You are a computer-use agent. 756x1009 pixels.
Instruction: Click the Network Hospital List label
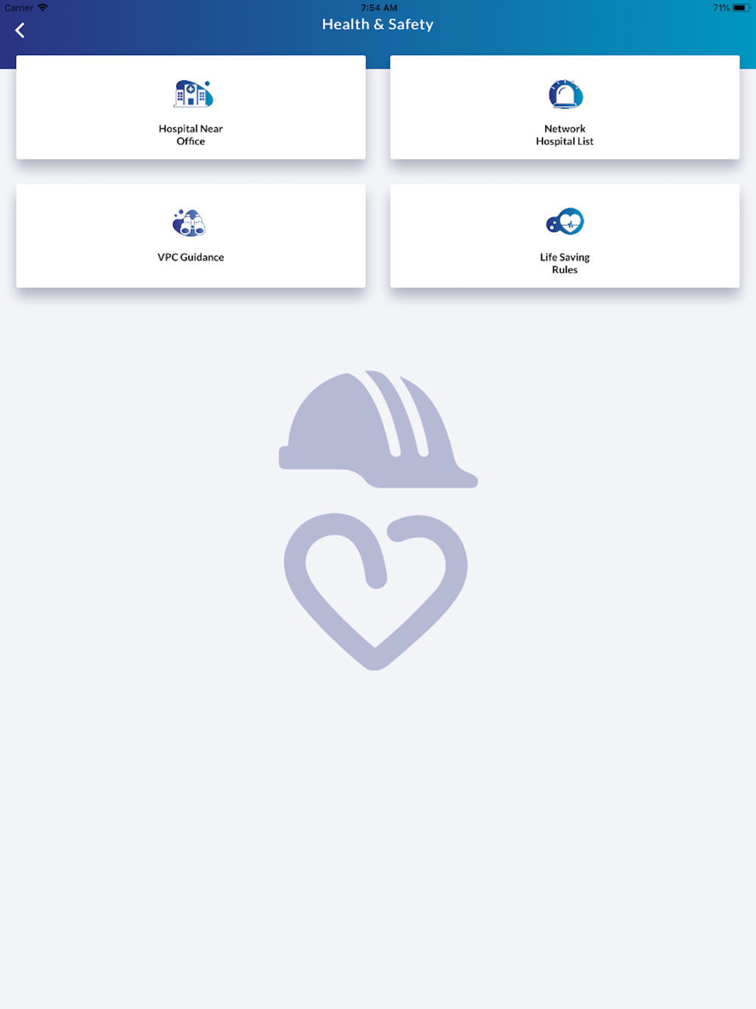pos(565,135)
